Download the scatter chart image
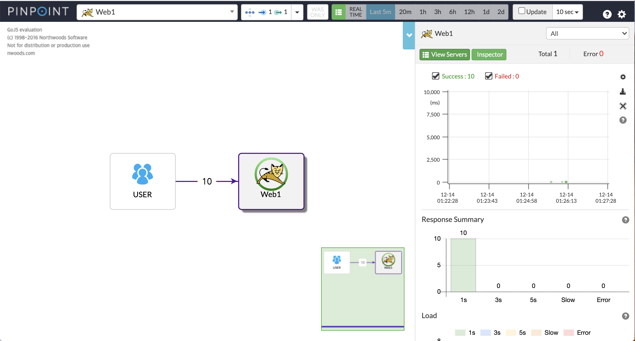This screenshot has height=341, width=635. pos(623,91)
